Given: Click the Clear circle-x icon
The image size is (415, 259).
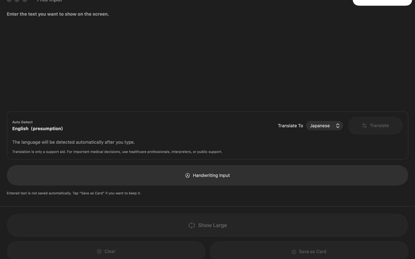Looking at the screenshot, I should (99, 252).
